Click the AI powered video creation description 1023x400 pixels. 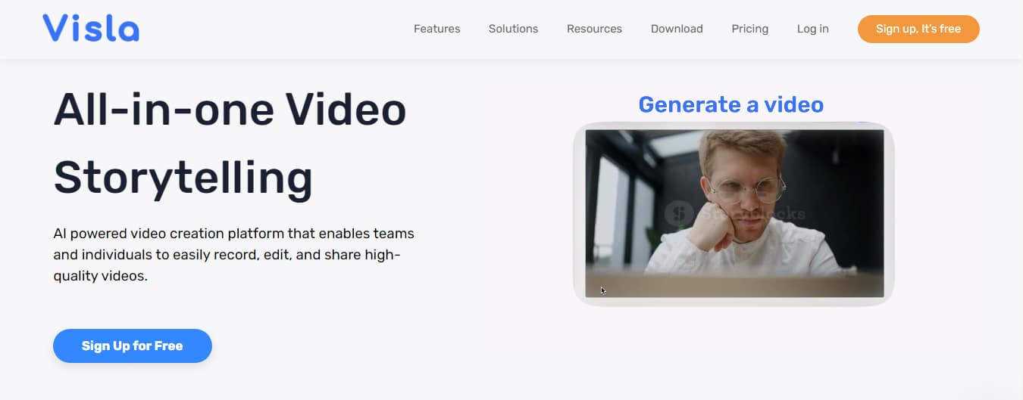[x=233, y=255]
